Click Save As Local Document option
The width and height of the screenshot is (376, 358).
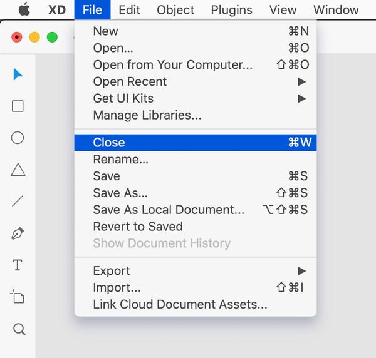click(169, 210)
